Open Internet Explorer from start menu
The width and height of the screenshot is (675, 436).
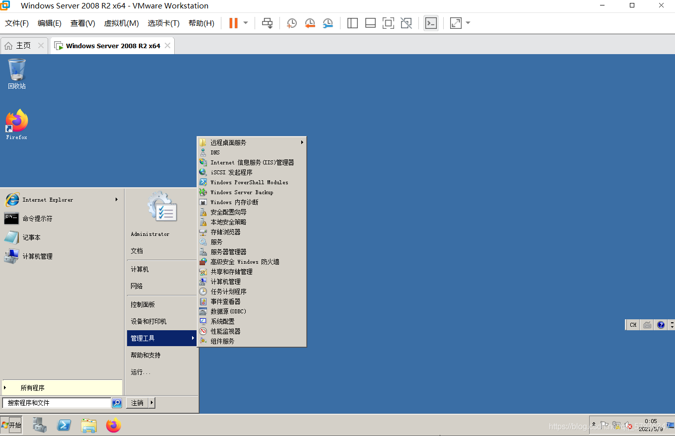click(x=47, y=200)
